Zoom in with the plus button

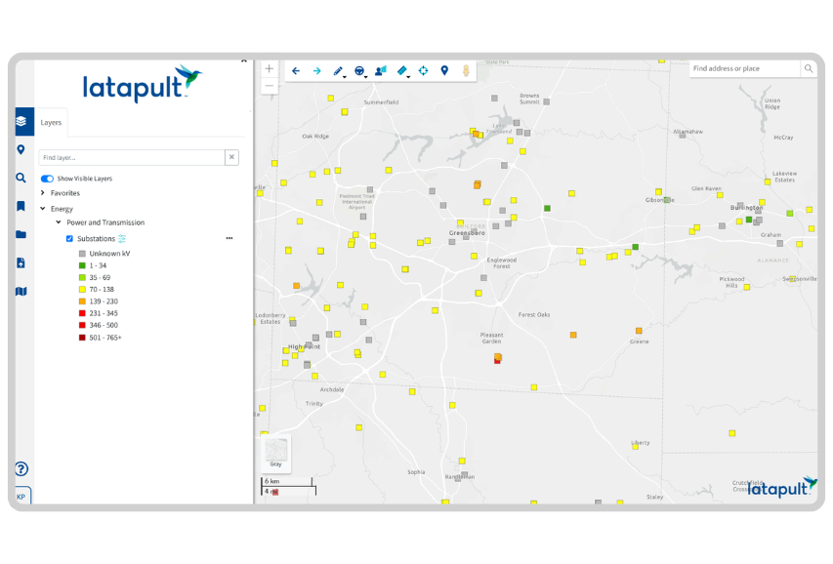click(x=270, y=69)
